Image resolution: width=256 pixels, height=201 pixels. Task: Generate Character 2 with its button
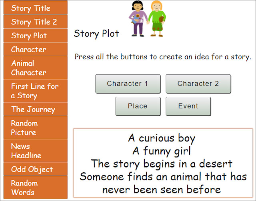point(198,84)
